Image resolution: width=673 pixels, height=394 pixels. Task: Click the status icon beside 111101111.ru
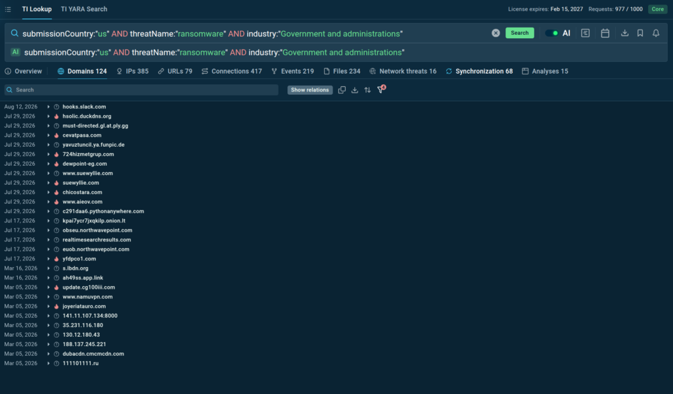[x=57, y=363]
